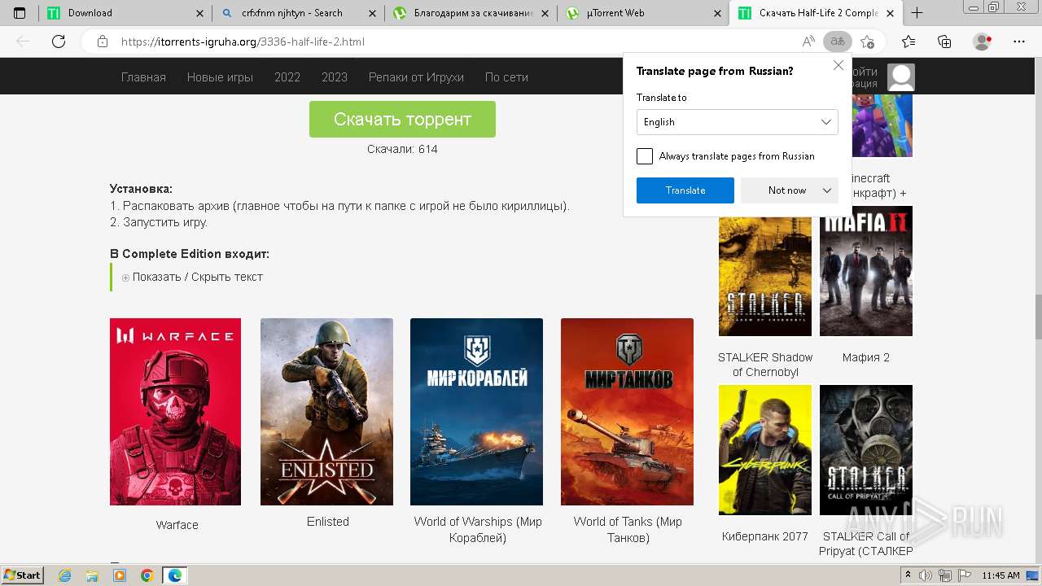This screenshot has width=1042, height=586.
Task: Open a new tab with plus icon
Action: coord(917,13)
